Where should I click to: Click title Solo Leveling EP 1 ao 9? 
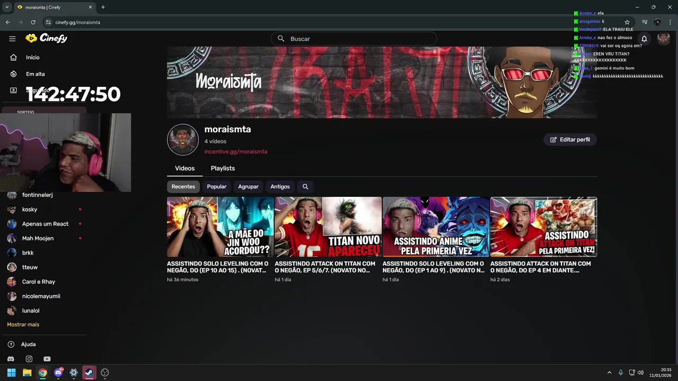[433, 267]
